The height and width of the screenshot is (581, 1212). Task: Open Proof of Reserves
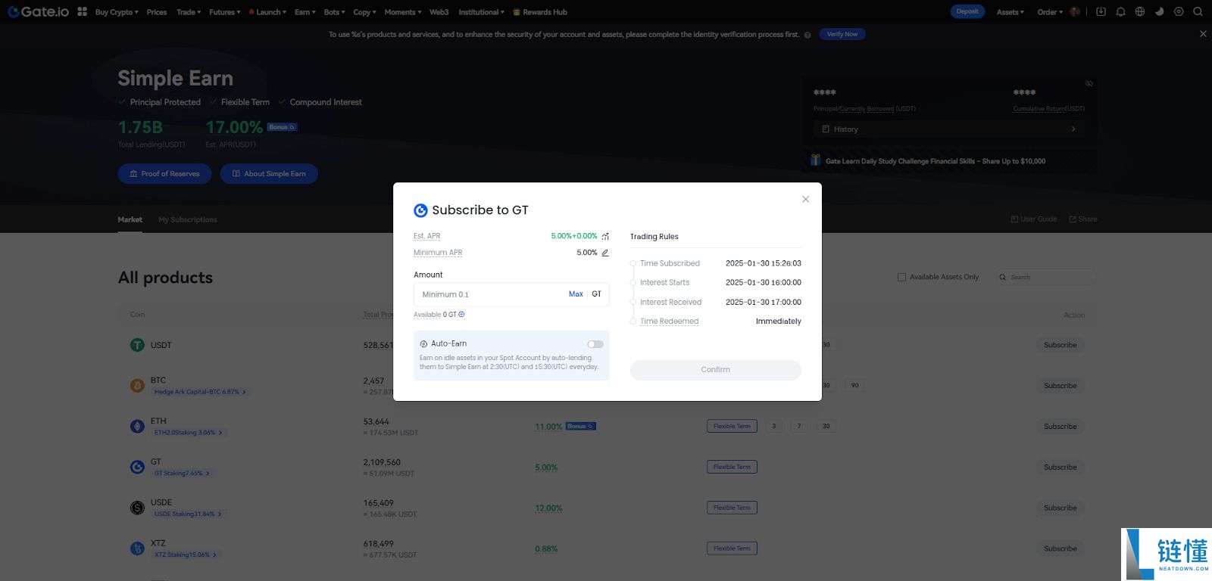pyautogui.click(x=164, y=174)
